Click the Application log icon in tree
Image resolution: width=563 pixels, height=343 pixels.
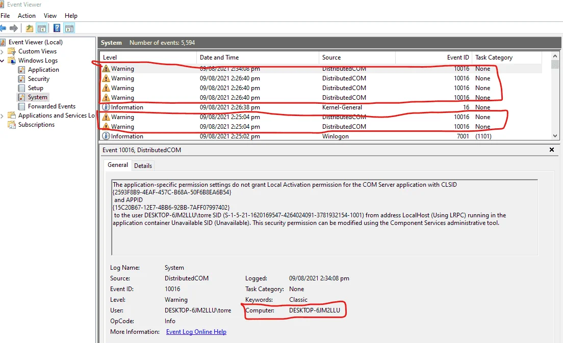click(x=21, y=70)
